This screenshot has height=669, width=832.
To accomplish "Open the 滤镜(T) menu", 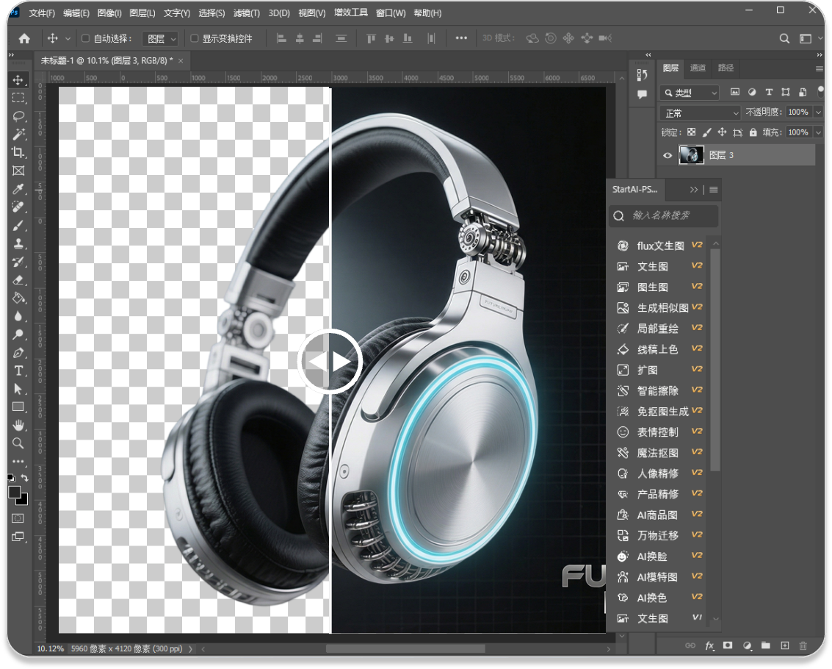I will pyautogui.click(x=246, y=13).
